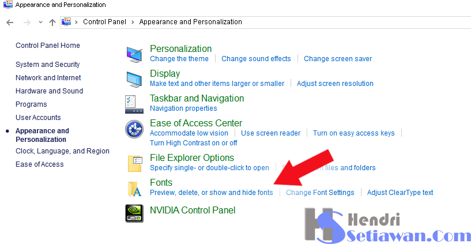
Task: Click the Up arrow to parent folder
Action: 52,22
